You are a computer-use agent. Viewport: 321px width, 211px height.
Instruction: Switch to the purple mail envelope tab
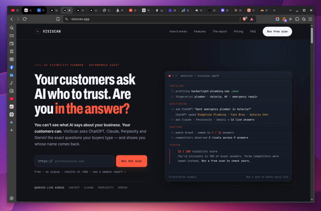(x=172, y=10)
